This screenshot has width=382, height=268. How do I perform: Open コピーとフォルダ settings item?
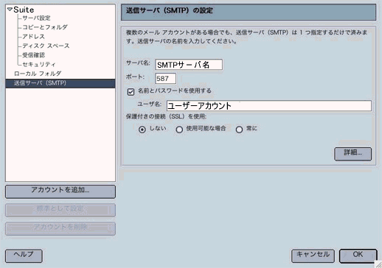point(45,27)
